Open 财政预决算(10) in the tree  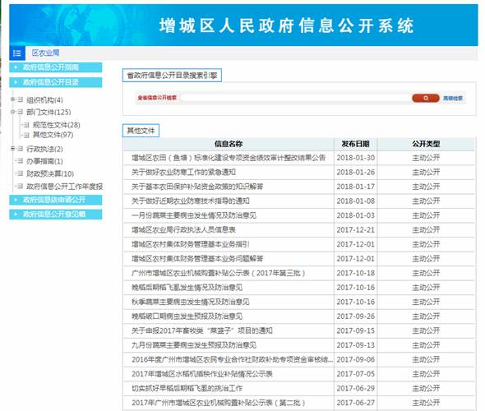(50, 173)
